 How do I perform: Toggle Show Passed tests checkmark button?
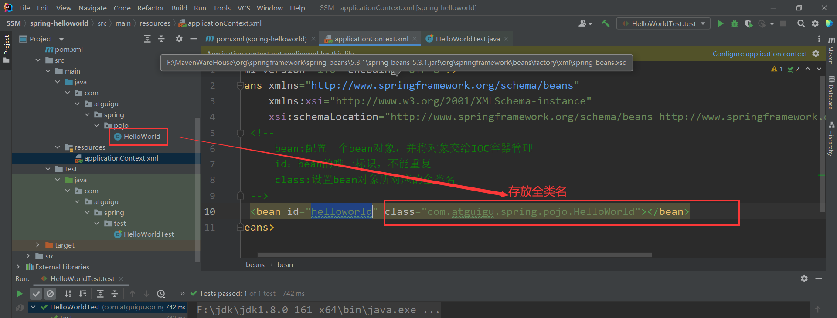(x=36, y=294)
